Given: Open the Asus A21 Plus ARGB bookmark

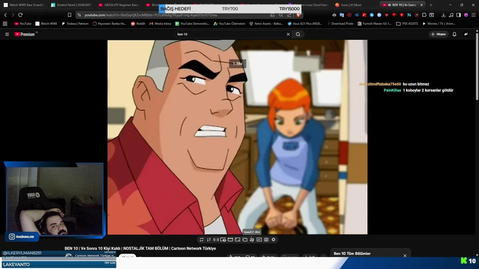Looking at the screenshot, I should [305, 24].
